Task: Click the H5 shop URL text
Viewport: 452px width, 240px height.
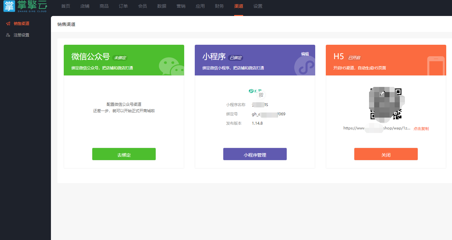Action: 377,128
